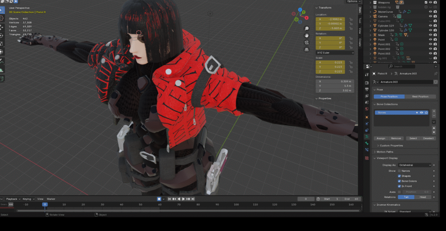Viewport: 446px width, 231px height.
Task: Click the camera icon for the Camera object
Action: (374, 16)
